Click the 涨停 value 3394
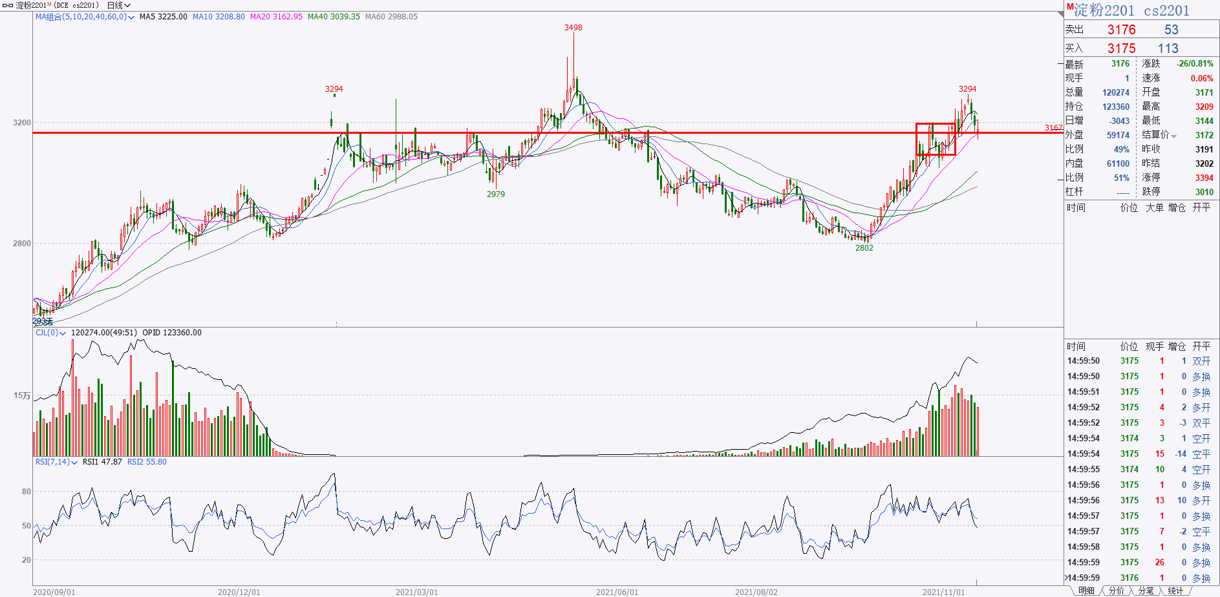 coord(1204,178)
